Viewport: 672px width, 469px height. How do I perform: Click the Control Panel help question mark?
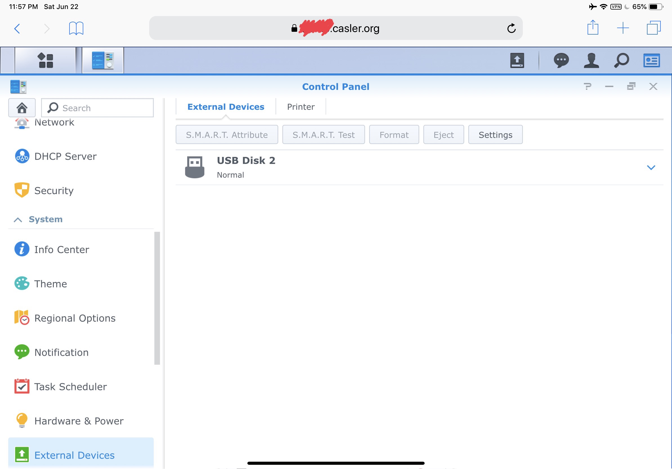click(587, 87)
